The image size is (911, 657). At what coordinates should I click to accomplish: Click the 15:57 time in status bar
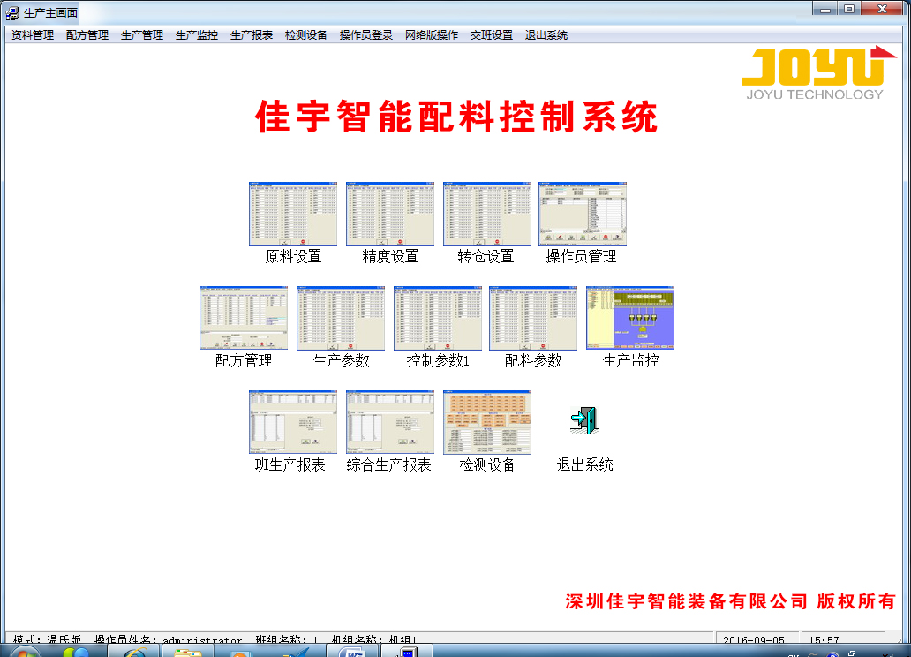(x=824, y=639)
